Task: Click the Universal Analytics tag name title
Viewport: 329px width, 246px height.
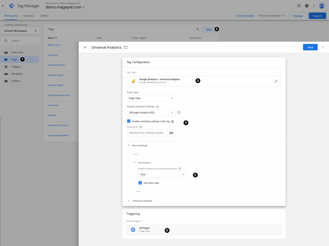Action: click(106, 48)
